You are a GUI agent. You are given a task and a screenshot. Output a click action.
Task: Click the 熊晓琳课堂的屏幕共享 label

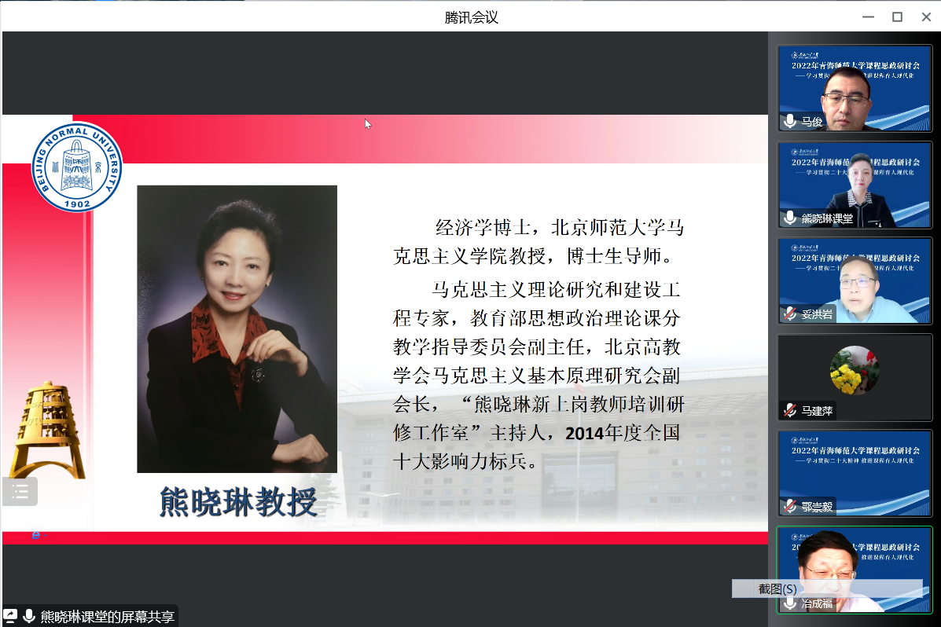tap(108, 617)
